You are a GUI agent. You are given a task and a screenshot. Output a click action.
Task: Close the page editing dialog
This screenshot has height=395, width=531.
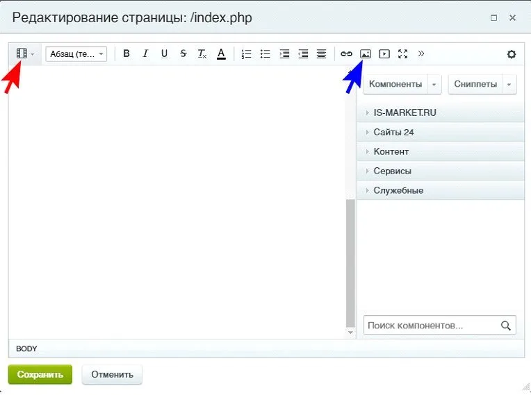[512, 17]
